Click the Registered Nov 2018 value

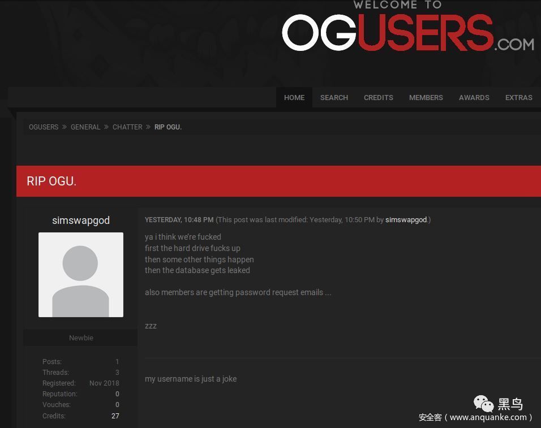coord(104,383)
